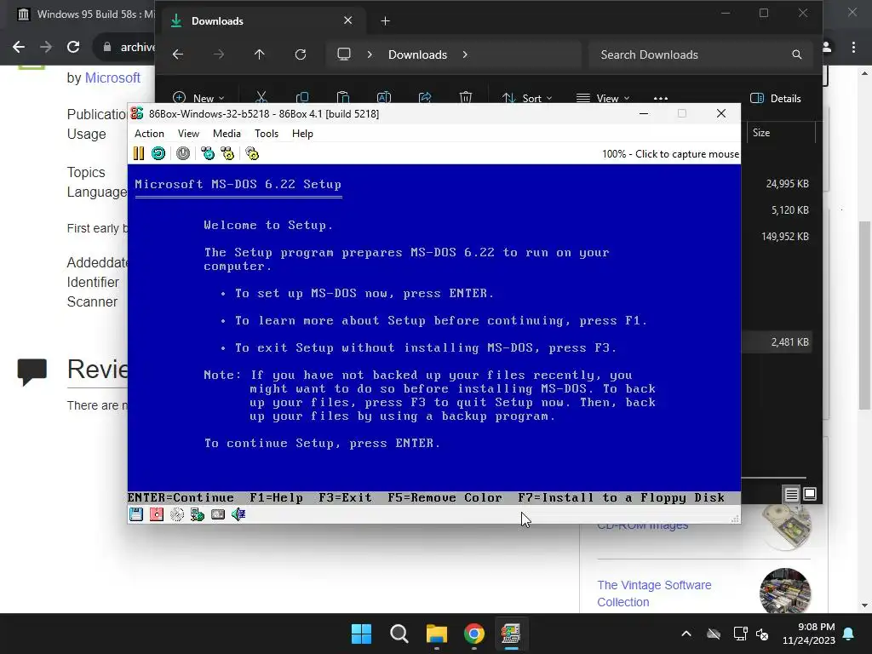Expand the chevron after Downloads in address bar
The width and height of the screenshot is (872, 654).
point(465,54)
